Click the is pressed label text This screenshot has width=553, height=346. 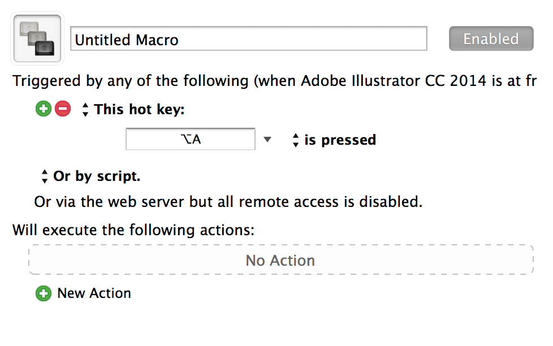(340, 140)
